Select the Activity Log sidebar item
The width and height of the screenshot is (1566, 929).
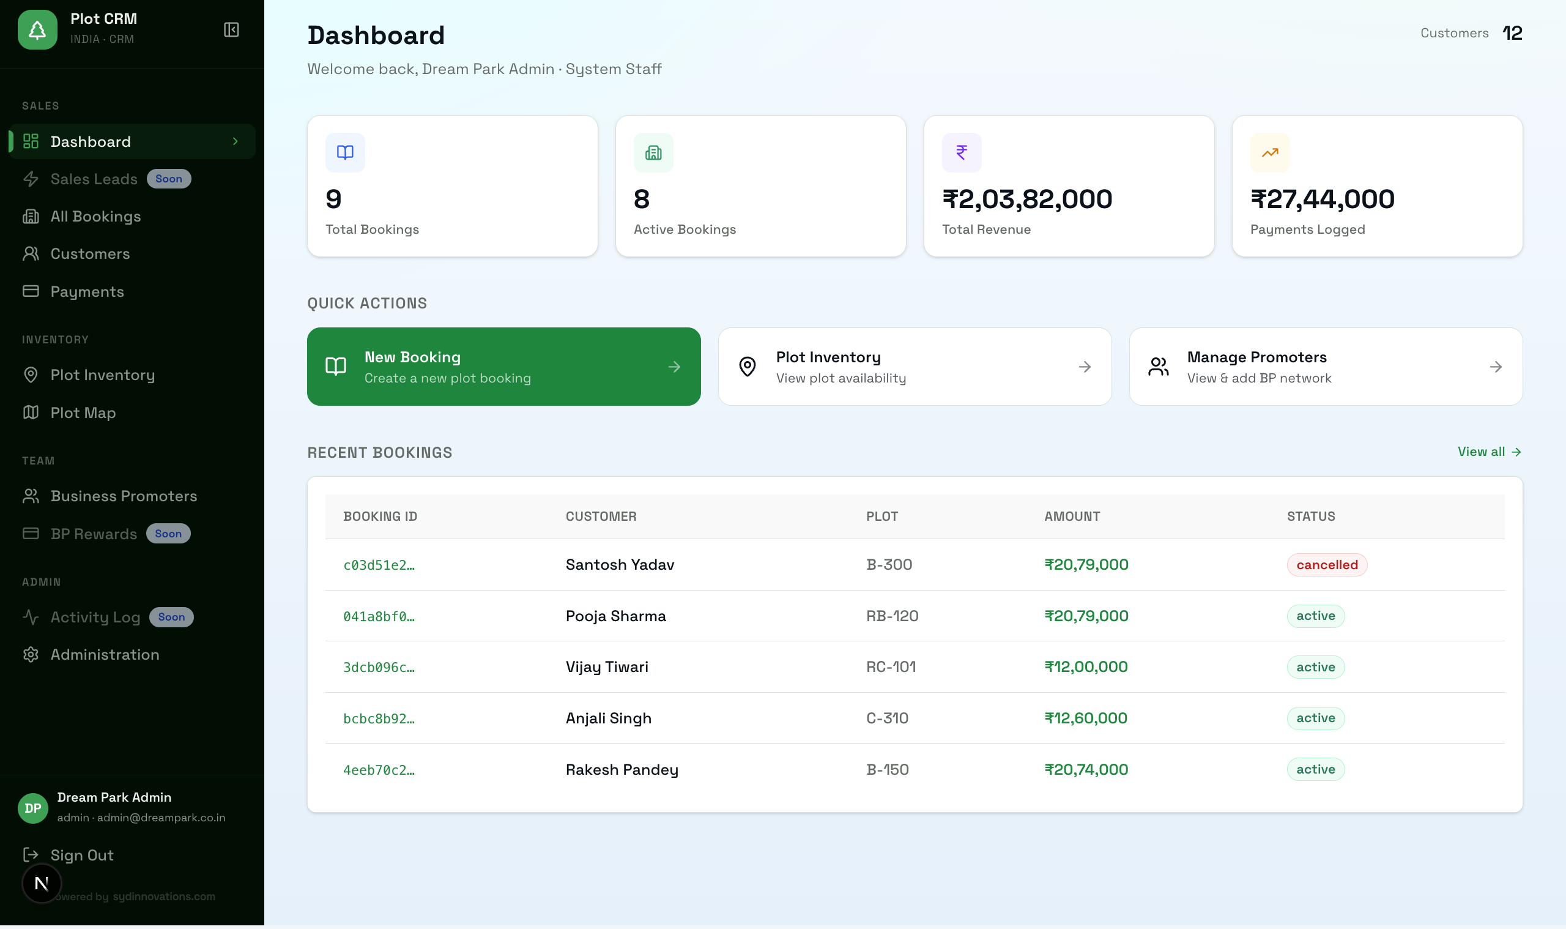[x=132, y=619]
